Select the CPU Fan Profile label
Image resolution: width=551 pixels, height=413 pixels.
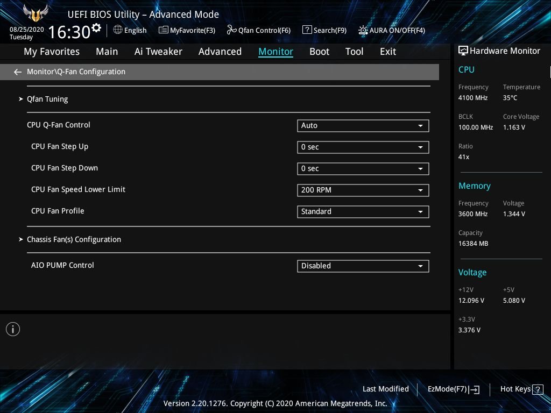58,211
